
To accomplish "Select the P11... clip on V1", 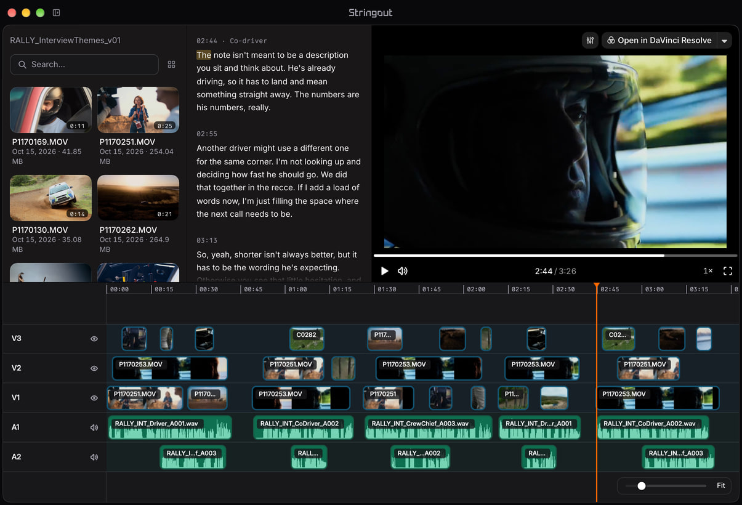I will pyautogui.click(x=514, y=398).
